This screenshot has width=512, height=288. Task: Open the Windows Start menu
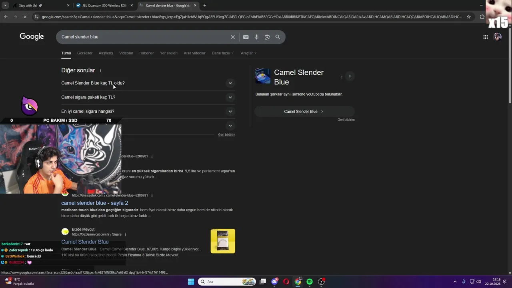[191, 282]
